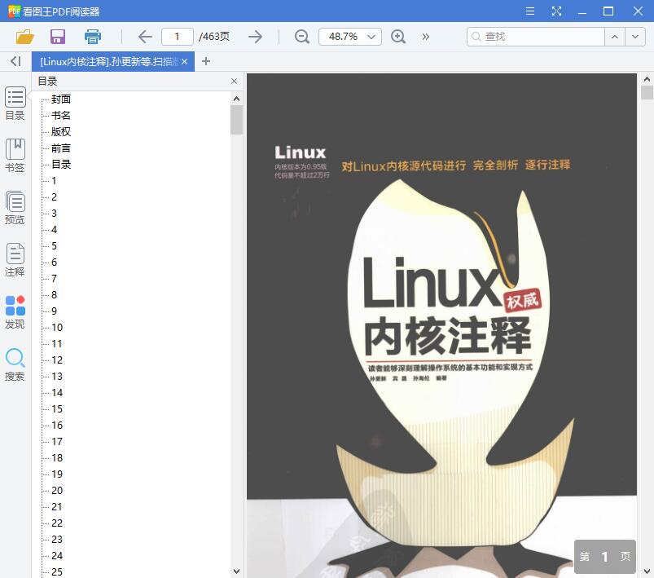Select outline entry 1

(x=54, y=180)
